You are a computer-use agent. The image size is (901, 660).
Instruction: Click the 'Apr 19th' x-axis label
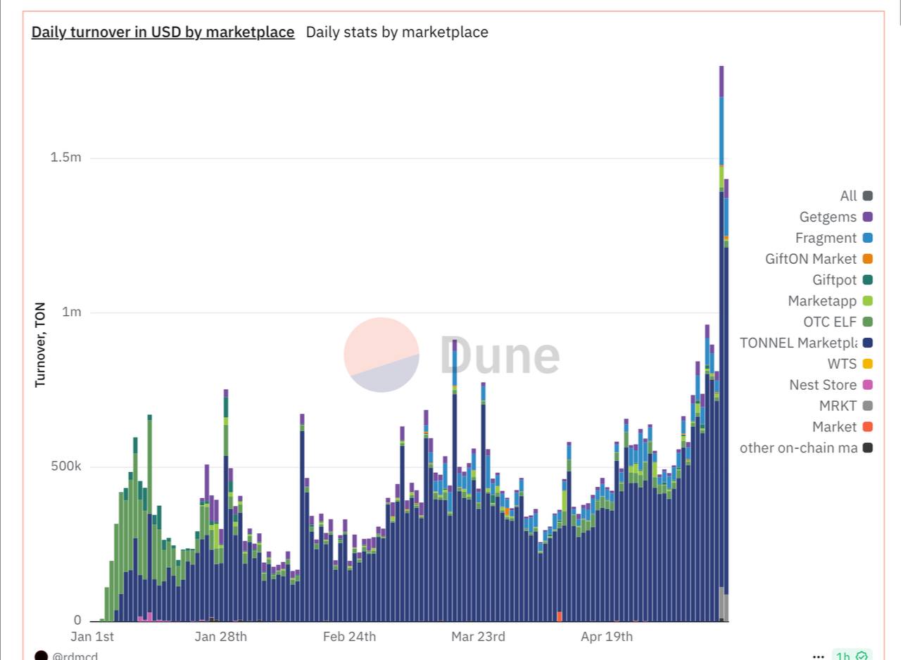tap(607, 637)
